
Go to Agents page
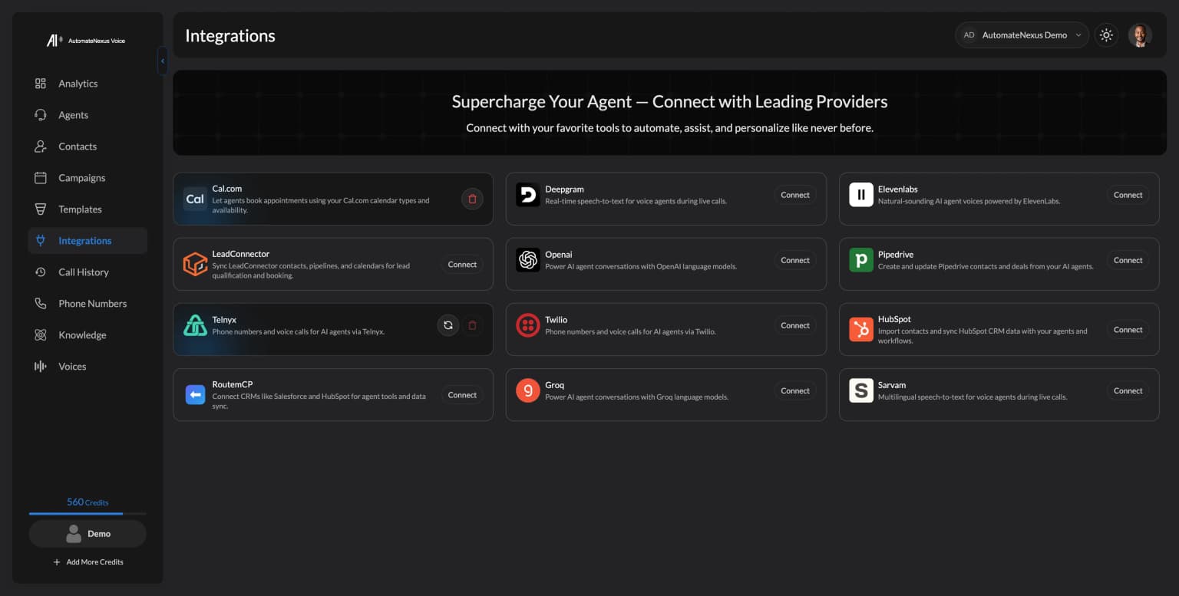click(88, 115)
